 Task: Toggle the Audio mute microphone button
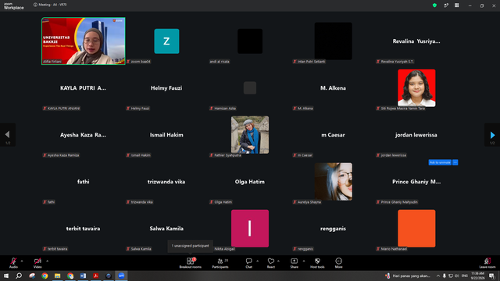(13, 263)
